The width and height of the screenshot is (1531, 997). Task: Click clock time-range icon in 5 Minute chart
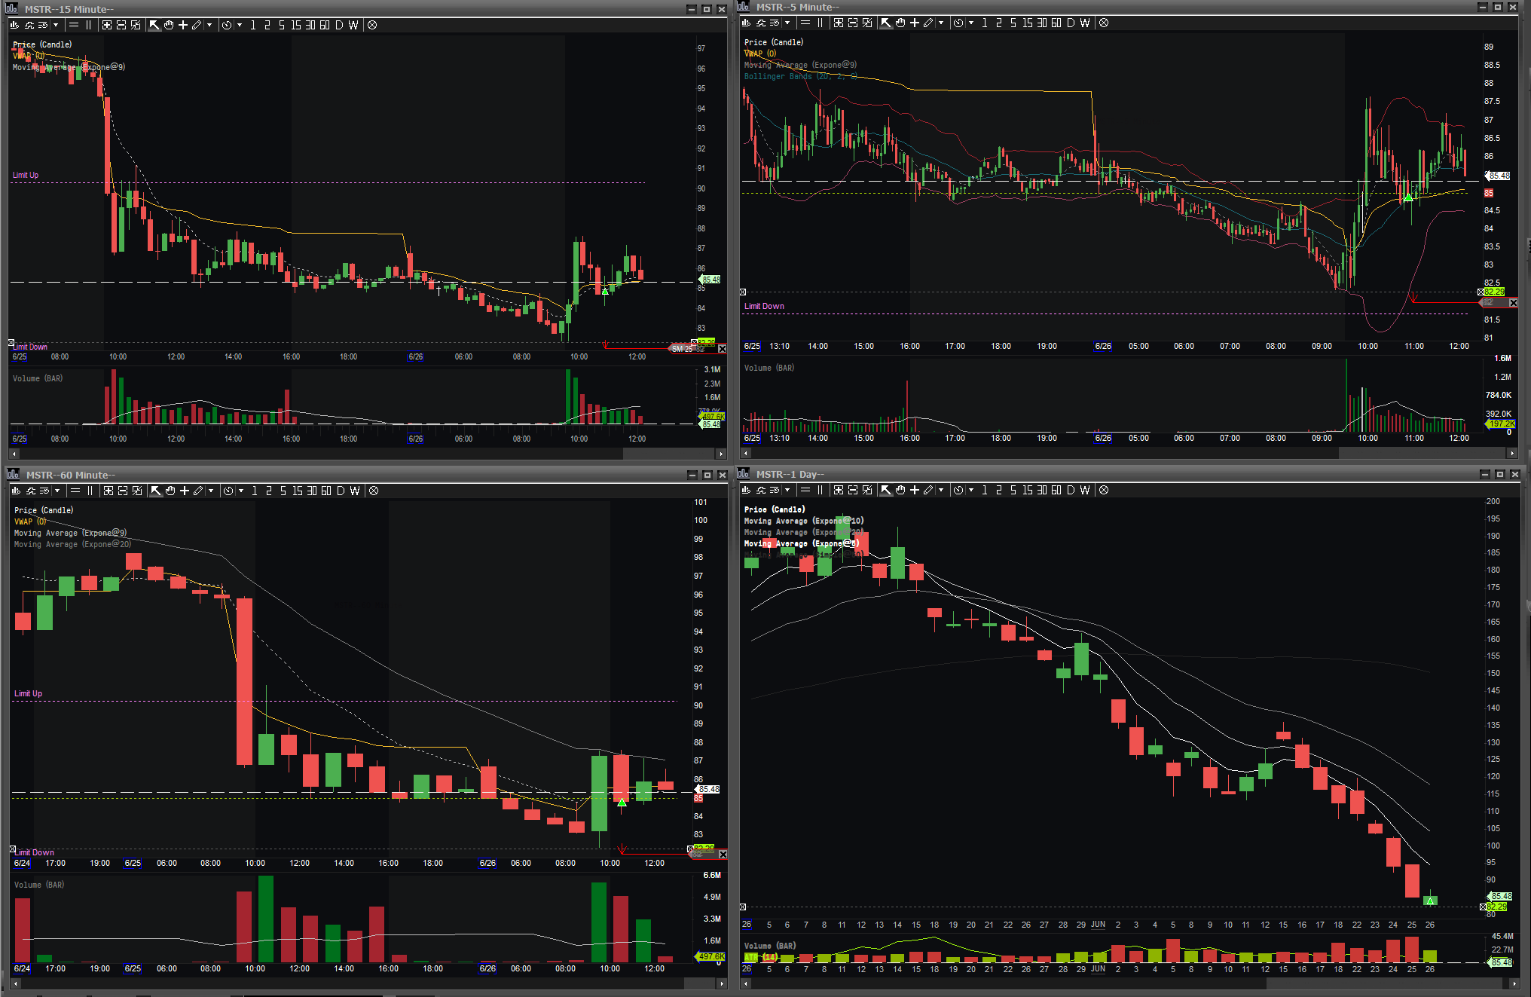click(958, 23)
